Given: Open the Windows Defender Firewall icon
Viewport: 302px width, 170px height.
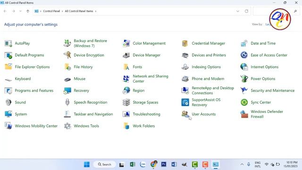Looking at the screenshot, I should click(x=244, y=114).
